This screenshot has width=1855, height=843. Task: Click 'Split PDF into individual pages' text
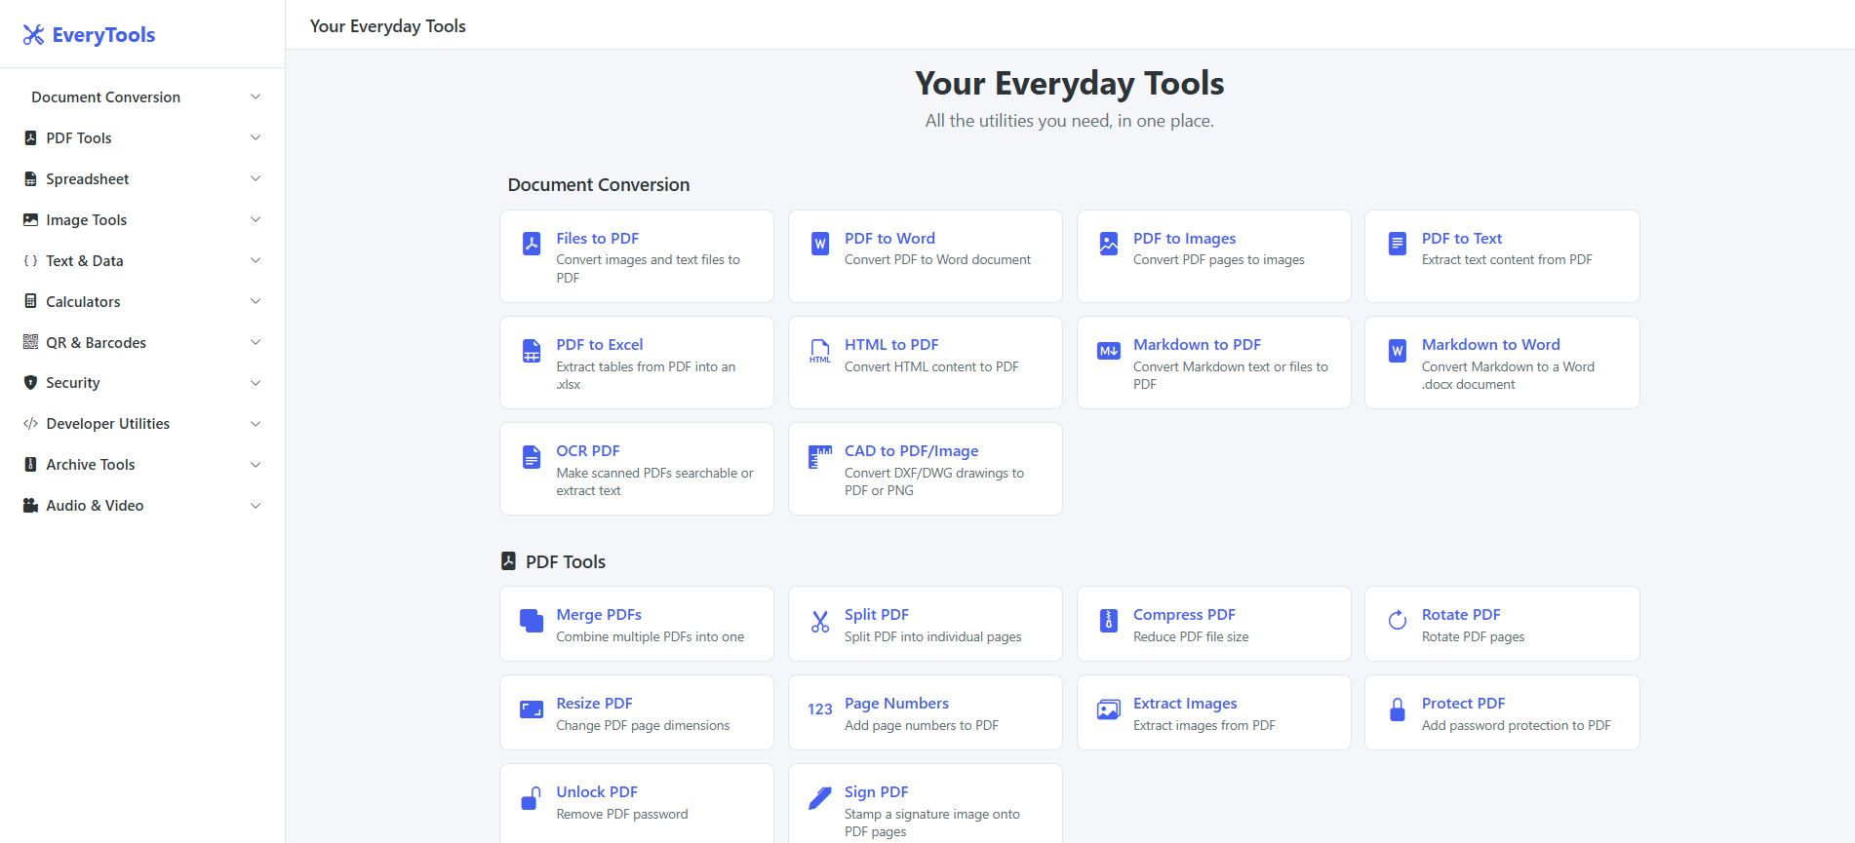click(932, 636)
